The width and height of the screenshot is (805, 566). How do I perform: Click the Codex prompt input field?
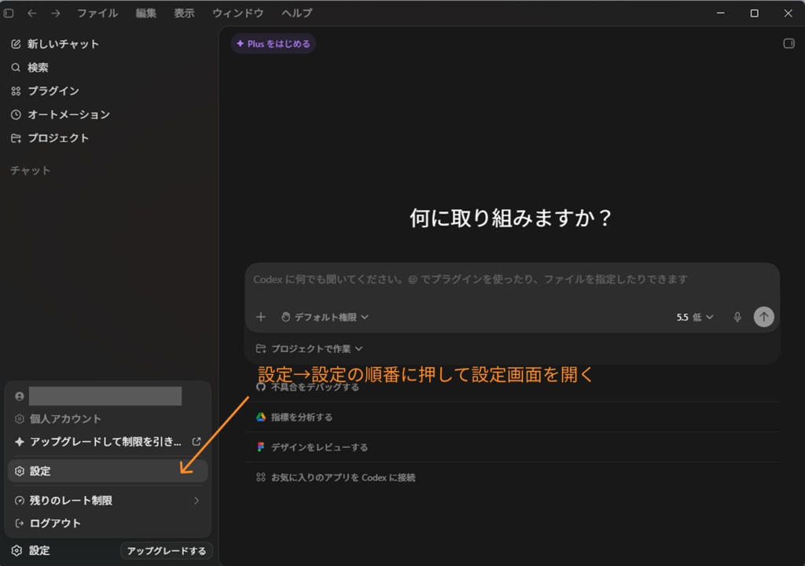tap(512, 280)
